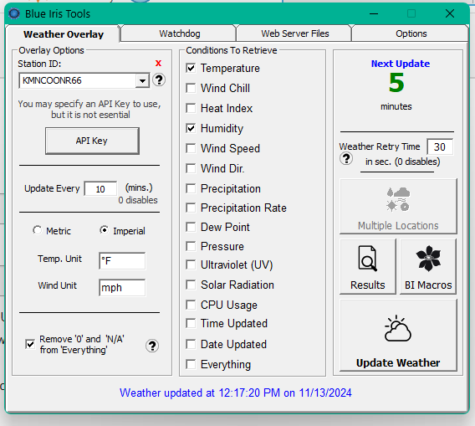Image resolution: width=475 pixels, height=426 pixels.
Task: Switch to the Watchdog tab
Action: pyautogui.click(x=179, y=33)
